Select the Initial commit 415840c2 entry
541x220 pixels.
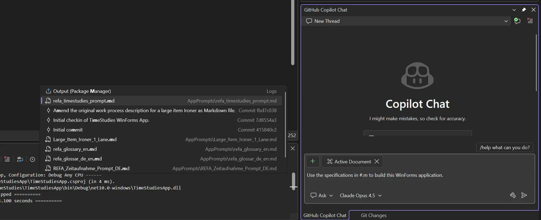click(162, 130)
